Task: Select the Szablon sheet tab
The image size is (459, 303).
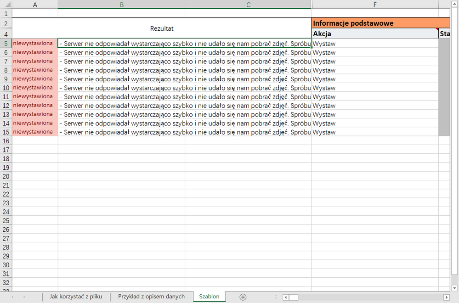Action: pos(209,297)
